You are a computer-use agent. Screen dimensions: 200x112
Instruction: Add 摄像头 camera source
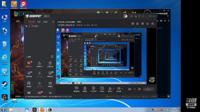(85, 89)
